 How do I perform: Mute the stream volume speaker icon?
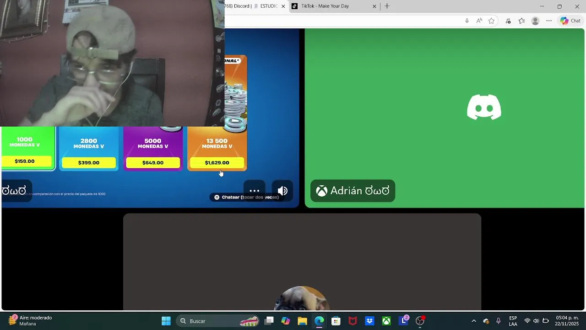[x=282, y=191]
